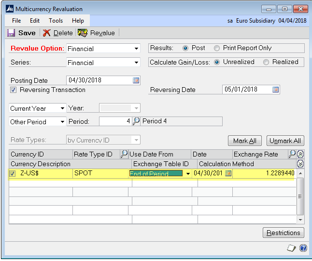Image resolution: width=312 pixels, height=261 pixels.
Task: Click the note icon in status bar
Action: [291, 248]
